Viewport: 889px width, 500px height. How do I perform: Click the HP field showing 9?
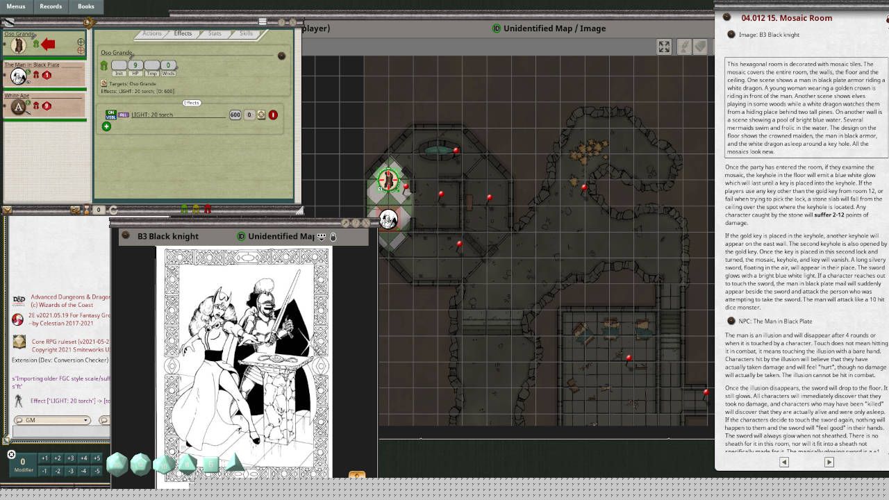(135, 65)
